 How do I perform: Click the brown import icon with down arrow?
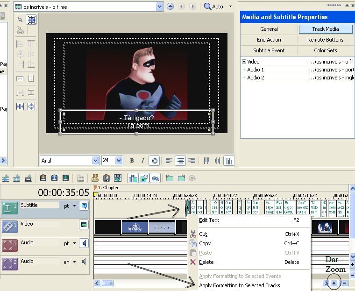coord(43,178)
